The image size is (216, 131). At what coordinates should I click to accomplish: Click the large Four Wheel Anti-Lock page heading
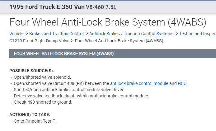click(x=108, y=22)
